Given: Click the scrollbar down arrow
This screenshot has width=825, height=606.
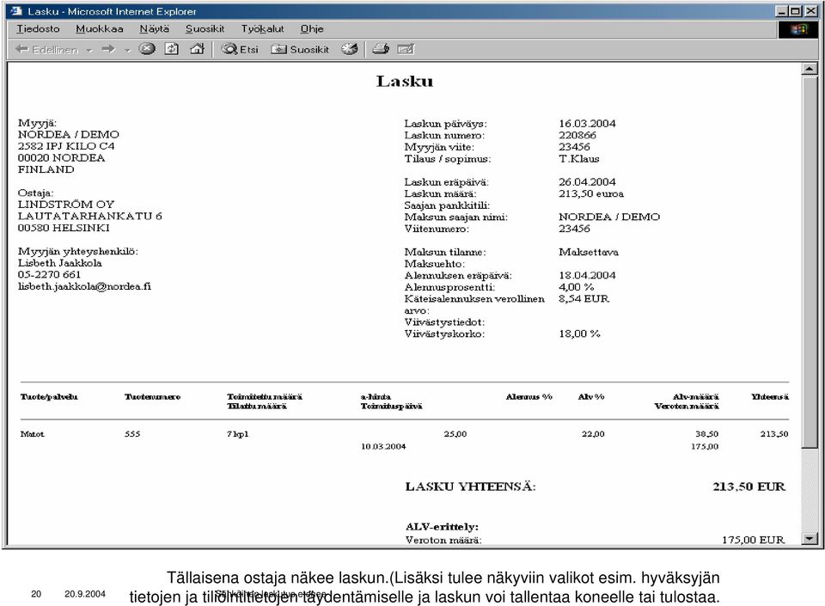Looking at the screenshot, I should [810, 538].
